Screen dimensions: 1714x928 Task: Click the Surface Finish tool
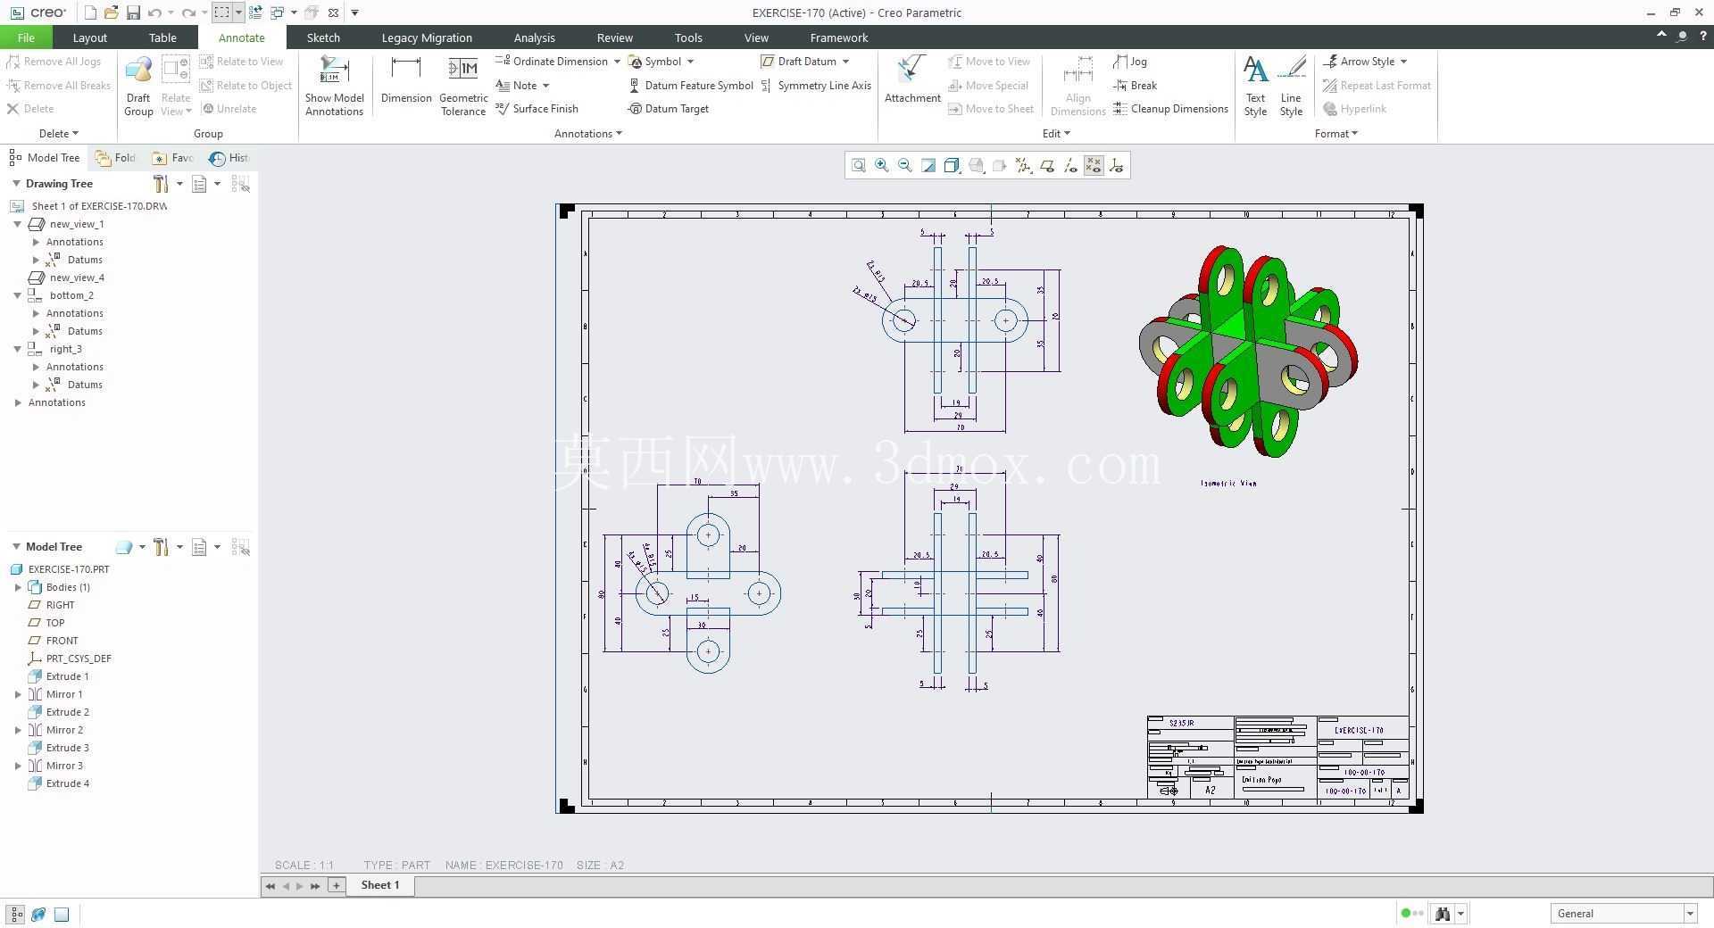tap(537, 109)
